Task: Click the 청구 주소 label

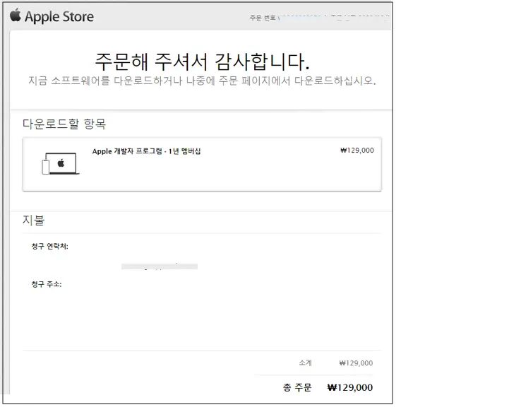Action: click(x=47, y=284)
